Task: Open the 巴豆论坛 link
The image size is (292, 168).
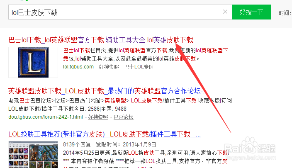Action: point(124,117)
